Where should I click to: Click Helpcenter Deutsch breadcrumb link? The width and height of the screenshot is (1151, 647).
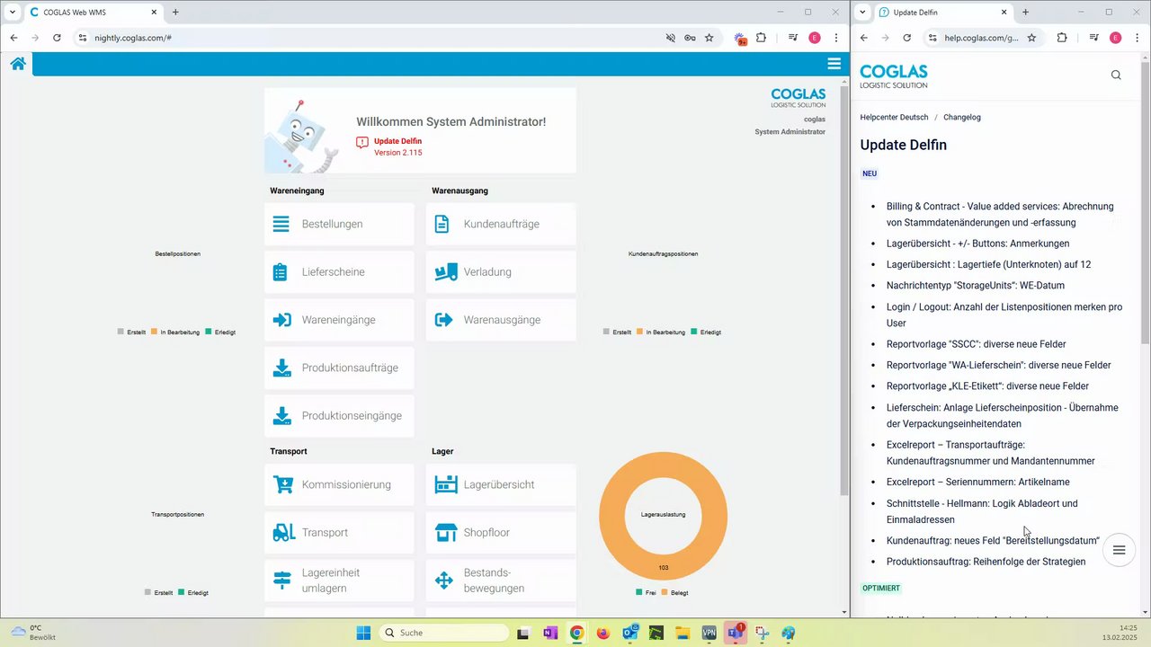(894, 117)
